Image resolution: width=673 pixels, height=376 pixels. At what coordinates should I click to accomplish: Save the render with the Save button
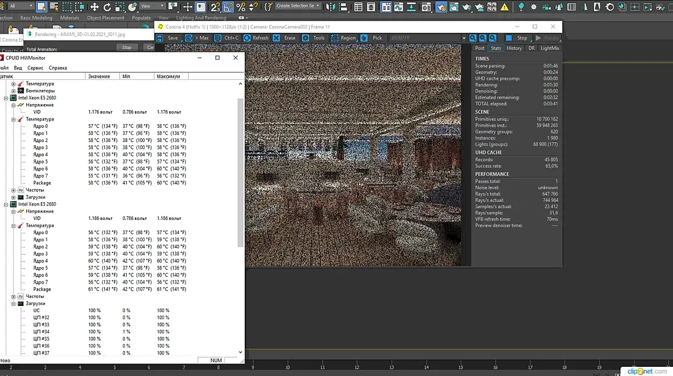(168, 38)
